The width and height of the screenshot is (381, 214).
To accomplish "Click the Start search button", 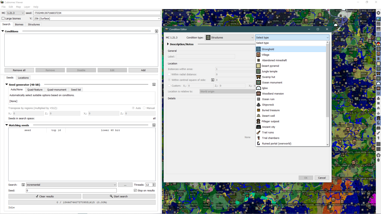I will 119,196.
